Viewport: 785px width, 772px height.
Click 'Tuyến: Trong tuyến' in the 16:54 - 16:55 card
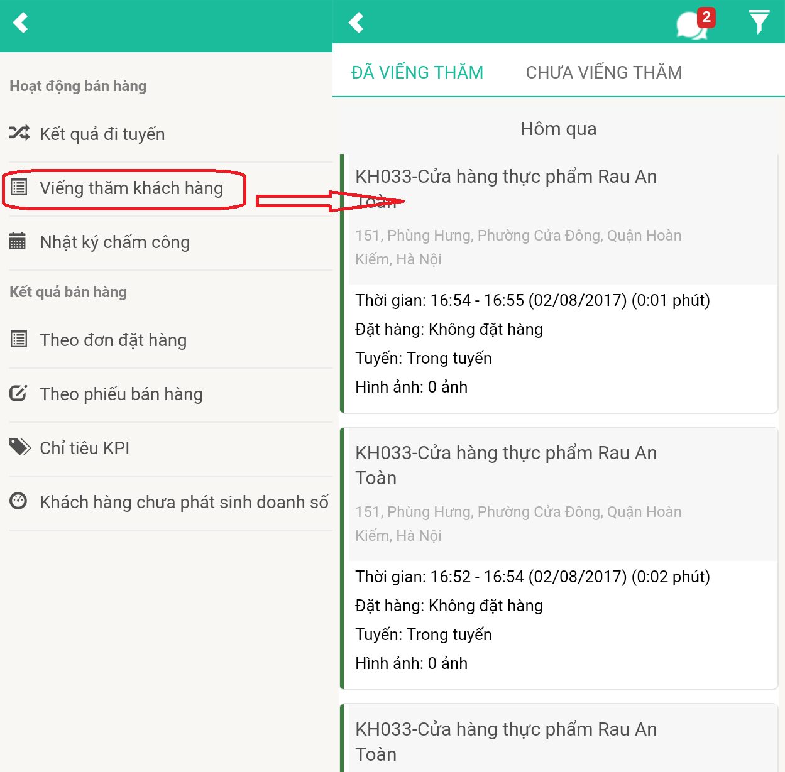(424, 358)
